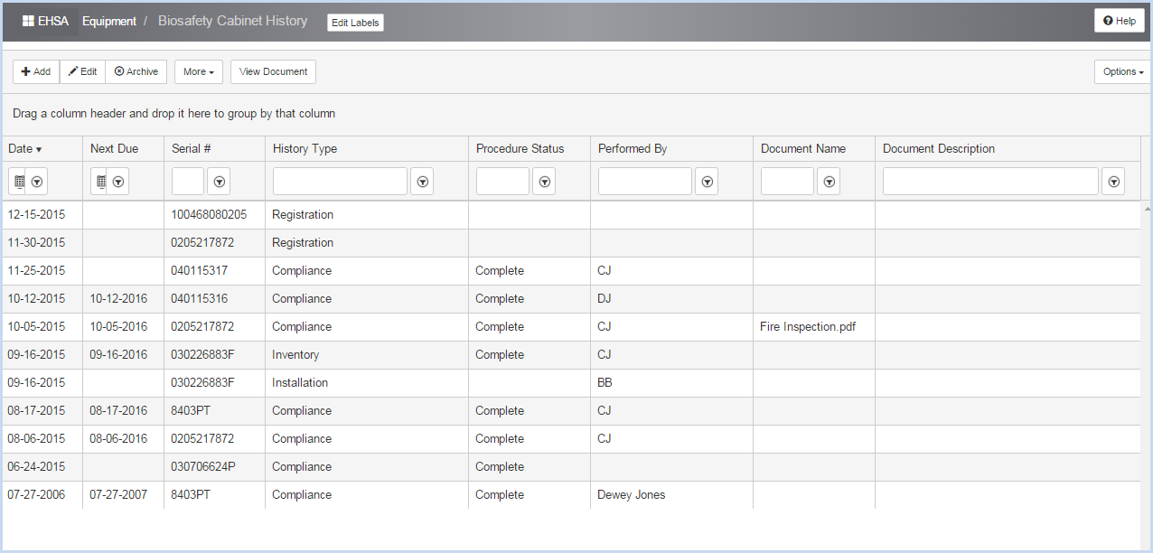Open the Next Due filter icon

[x=117, y=182]
